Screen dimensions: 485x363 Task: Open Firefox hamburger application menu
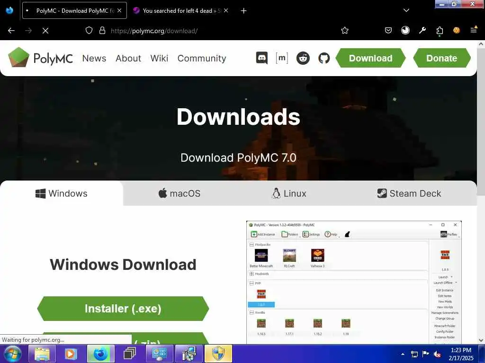coord(474,30)
